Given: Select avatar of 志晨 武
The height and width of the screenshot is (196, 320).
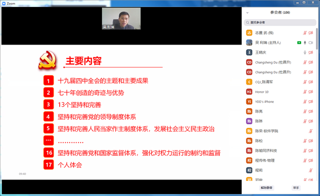Looking at the screenshot, I should 249,33.
